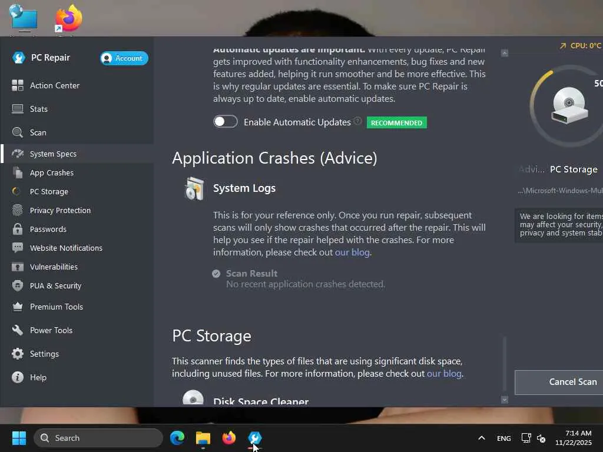This screenshot has width=603, height=452.
Task: Toggle Enable Automatic Updates switch
Action: click(x=226, y=121)
